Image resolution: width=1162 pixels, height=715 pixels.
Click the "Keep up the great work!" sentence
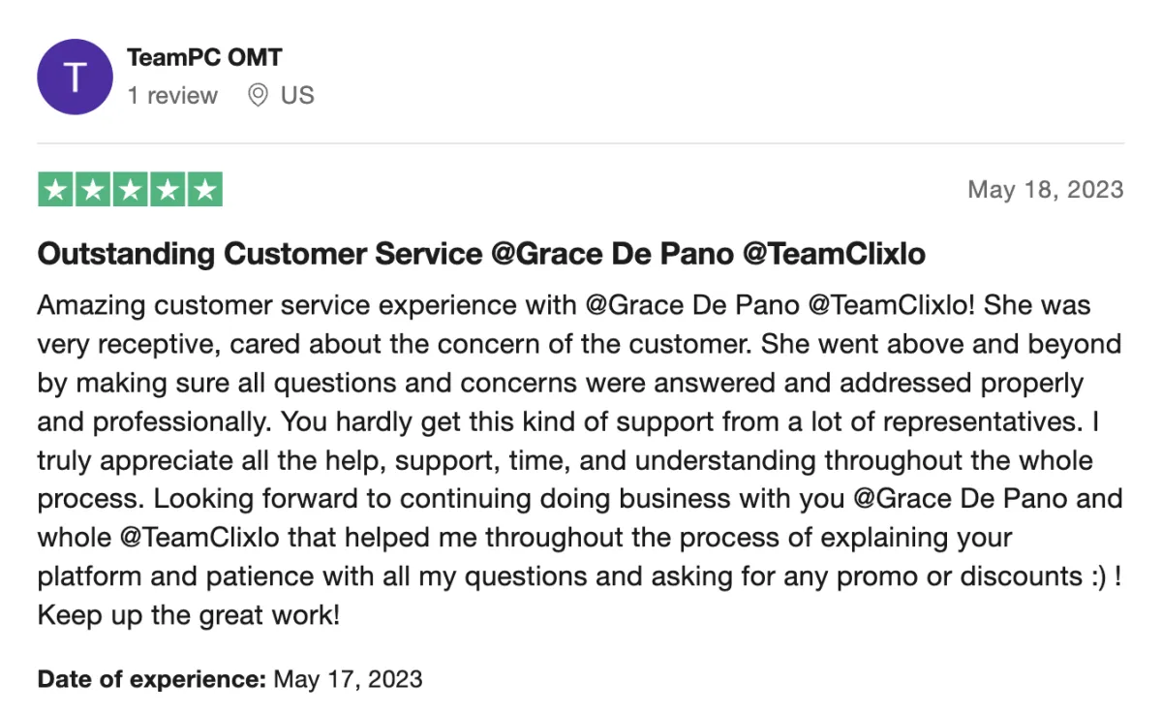tap(189, 615)
